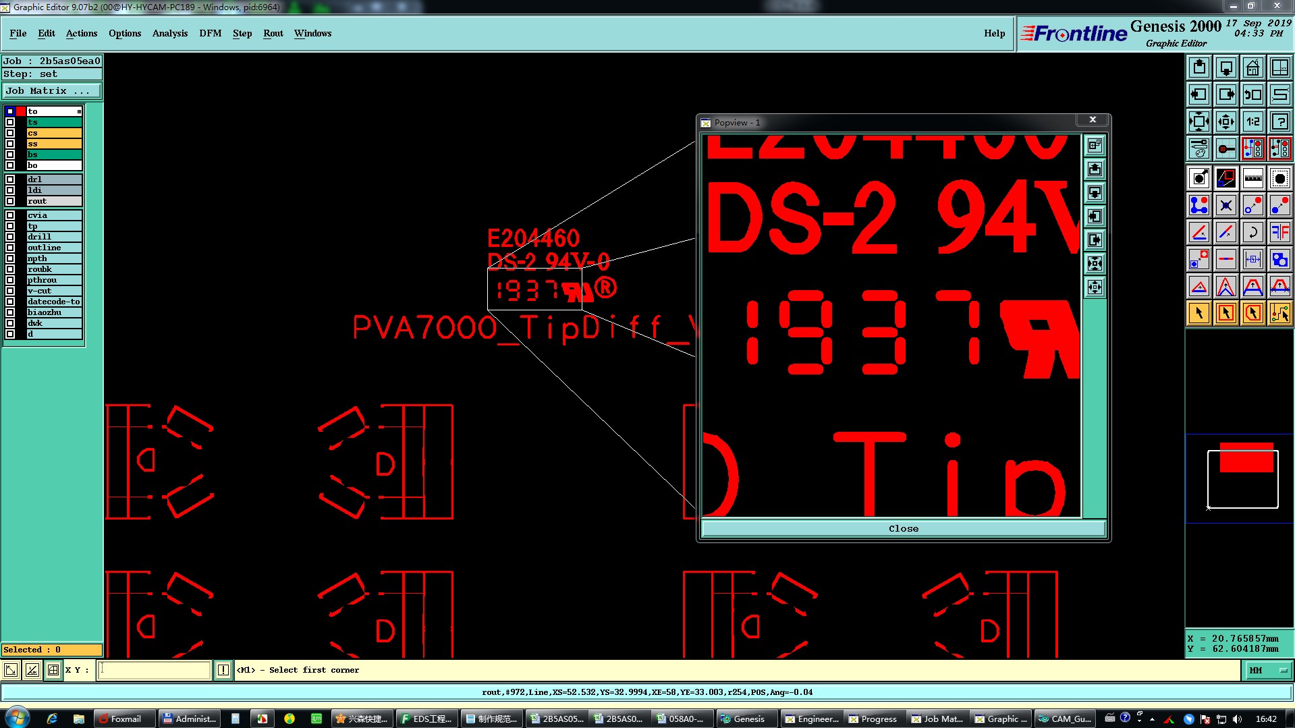Click the overview navigation thumbnail
The height and width of the screenshot is (728, 1295).
click(x=1240, y=478)
